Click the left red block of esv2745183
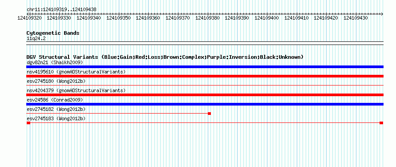This screenshot has height=167, width=396. [x=28, y=123]
